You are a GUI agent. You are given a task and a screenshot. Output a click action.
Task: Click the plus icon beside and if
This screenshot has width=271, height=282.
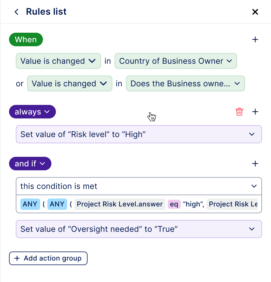point(255,164)
